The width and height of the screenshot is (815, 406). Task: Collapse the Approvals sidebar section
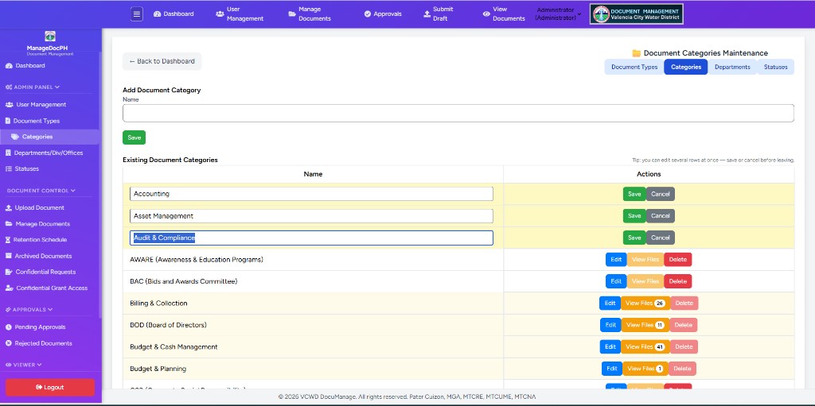click(x=29, y=310)
